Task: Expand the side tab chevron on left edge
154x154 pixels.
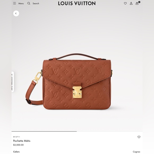Action: [12, 75]
